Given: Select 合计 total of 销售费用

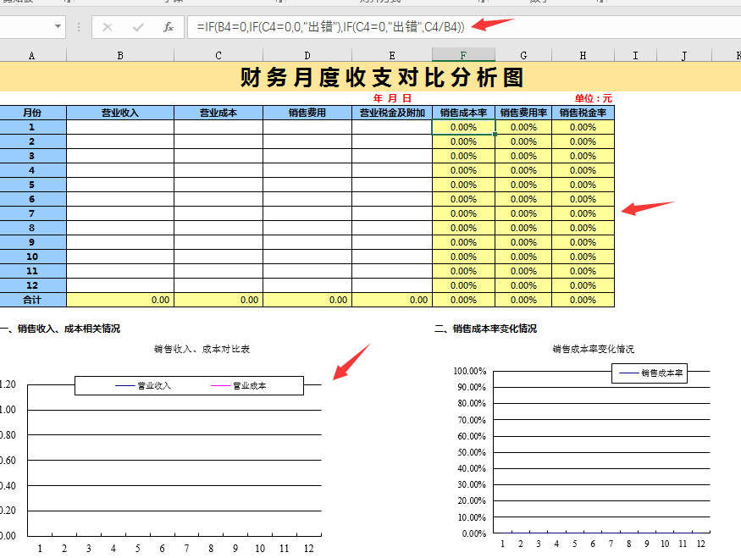Looking at the screenshot, I should tap(307, 300).
